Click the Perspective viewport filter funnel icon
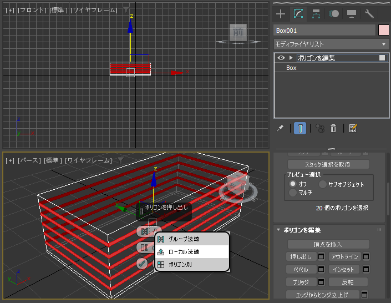 point(121,160)
